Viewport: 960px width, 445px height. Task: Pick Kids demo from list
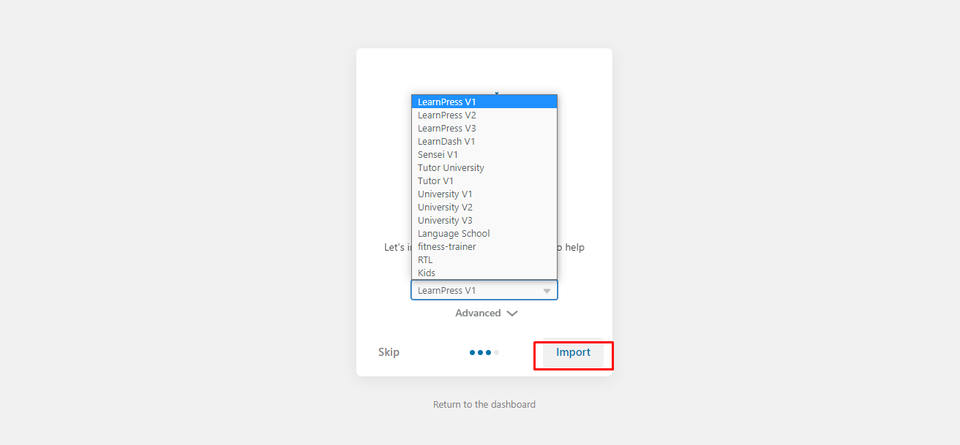click(x=484, y=273)
